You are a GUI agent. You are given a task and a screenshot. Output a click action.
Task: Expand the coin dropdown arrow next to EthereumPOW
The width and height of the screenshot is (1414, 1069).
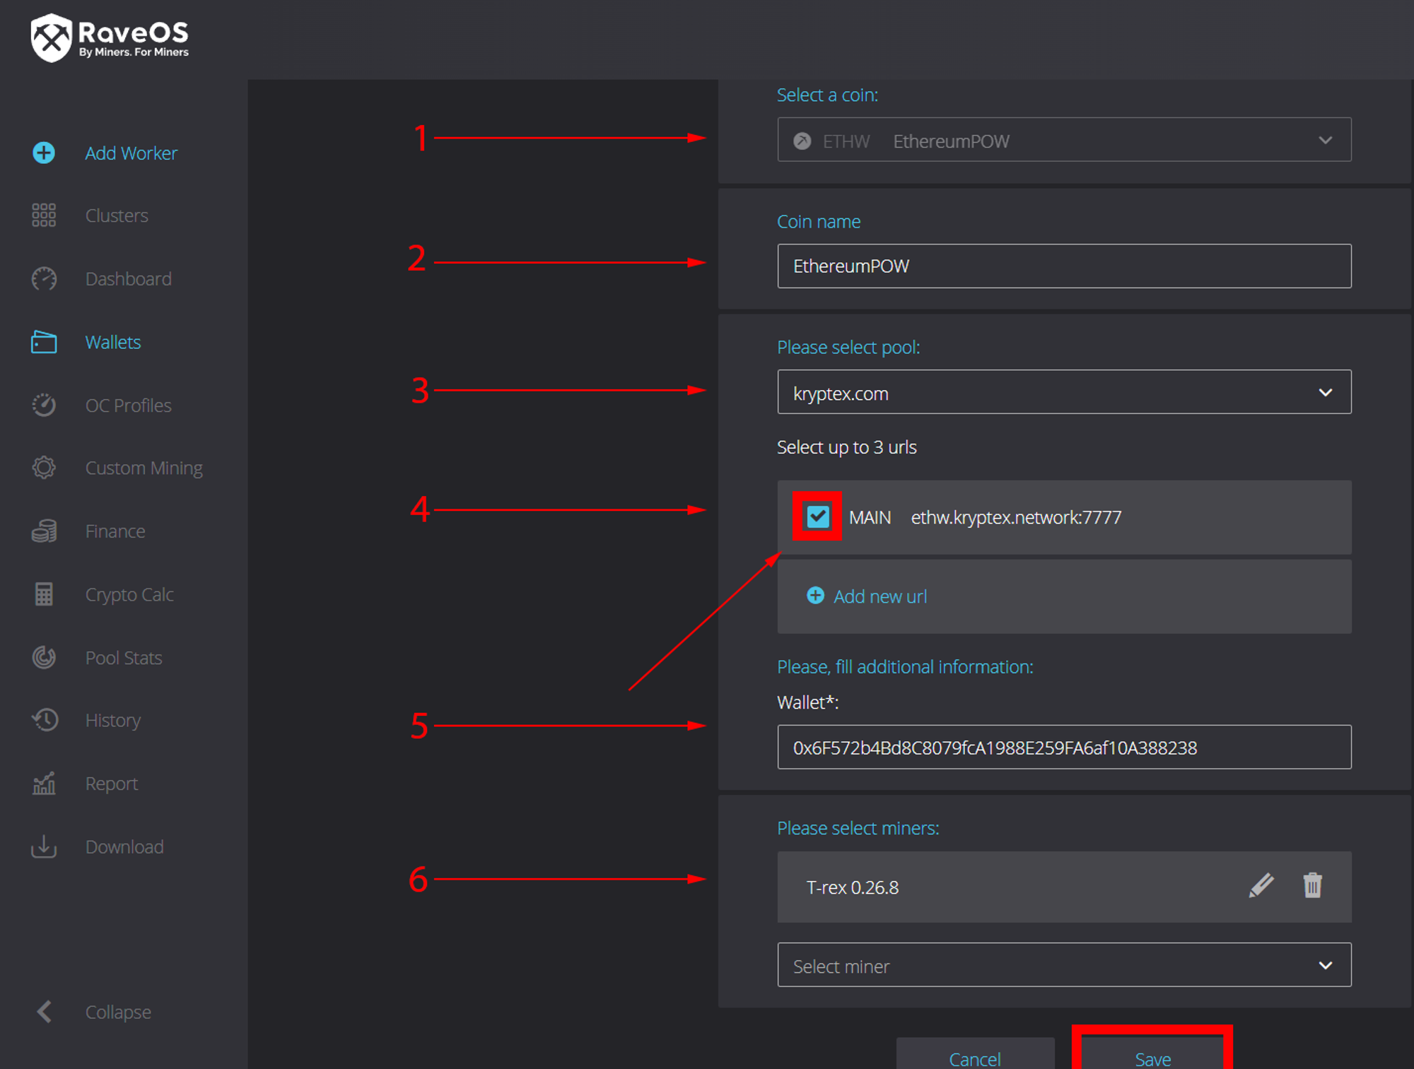click(1325, 140)
